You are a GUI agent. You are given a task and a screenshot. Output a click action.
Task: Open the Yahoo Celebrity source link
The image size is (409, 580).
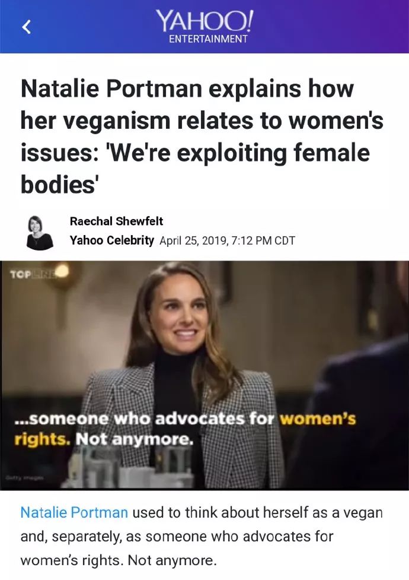click(111, 240)
